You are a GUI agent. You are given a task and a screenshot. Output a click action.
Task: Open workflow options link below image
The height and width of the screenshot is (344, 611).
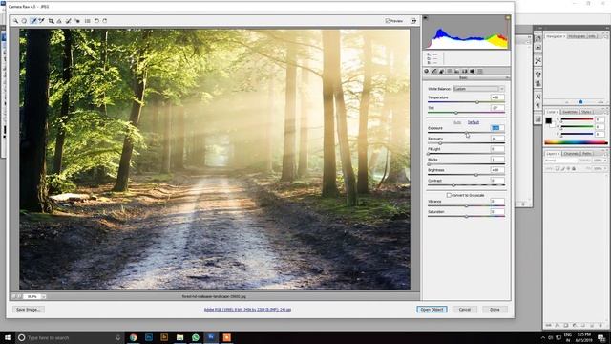[247, 310]
